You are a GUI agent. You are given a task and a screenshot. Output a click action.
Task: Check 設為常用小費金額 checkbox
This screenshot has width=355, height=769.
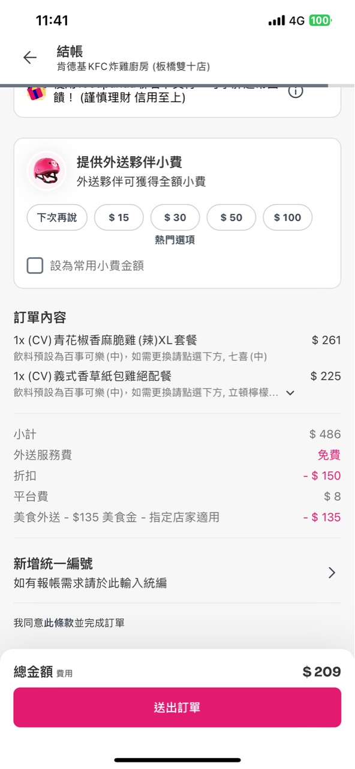[x=35, y=266]
